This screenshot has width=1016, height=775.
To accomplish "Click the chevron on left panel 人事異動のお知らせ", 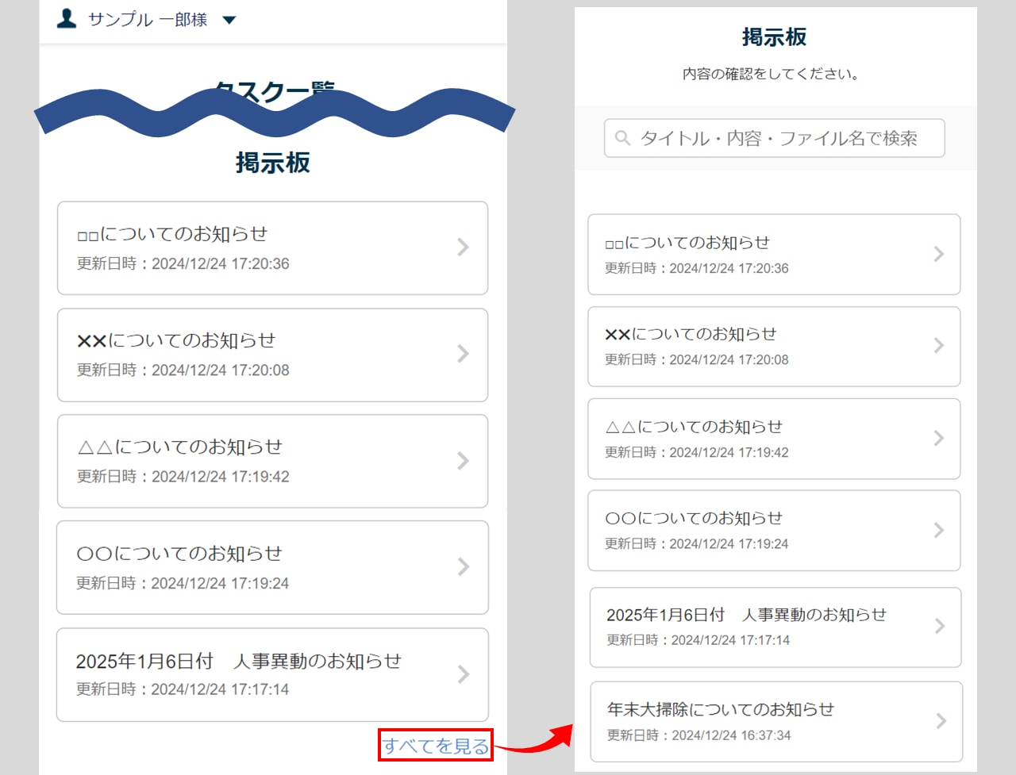I will click(x=464, y=674).
